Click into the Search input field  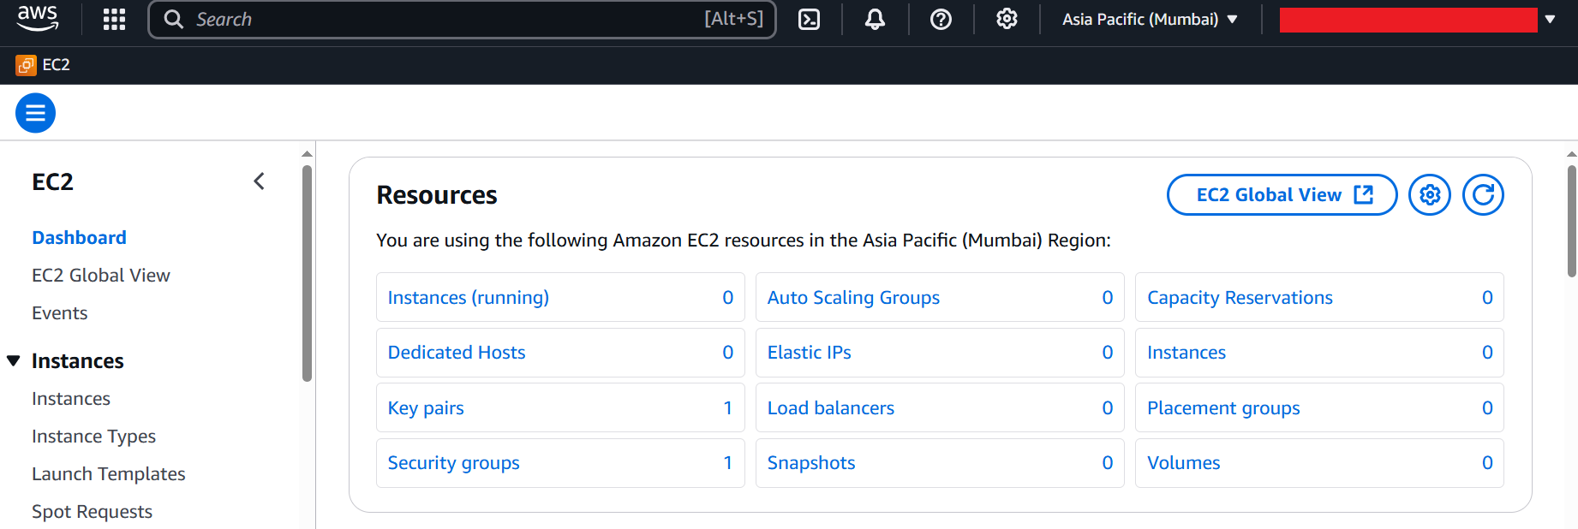[463, 19]
